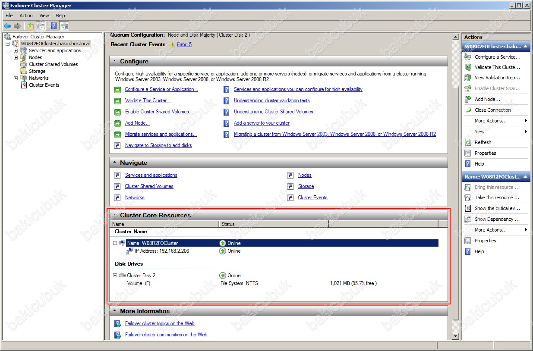Open the View menu in menu bar

(44, 16)
